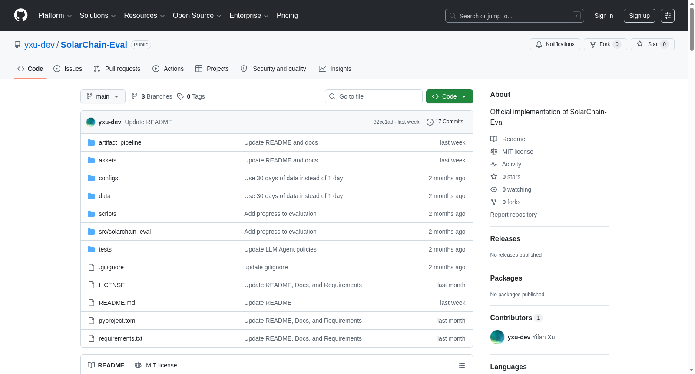Click the .gitignore file icon
The width and height of the screenshot is (695, 374).
(x=91, y=267)
